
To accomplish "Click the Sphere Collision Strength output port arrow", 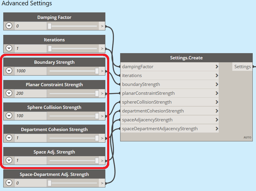I will pos(102,116).
